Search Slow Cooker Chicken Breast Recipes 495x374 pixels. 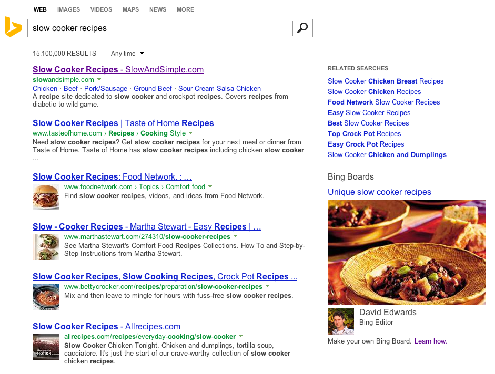click(386, 81)
